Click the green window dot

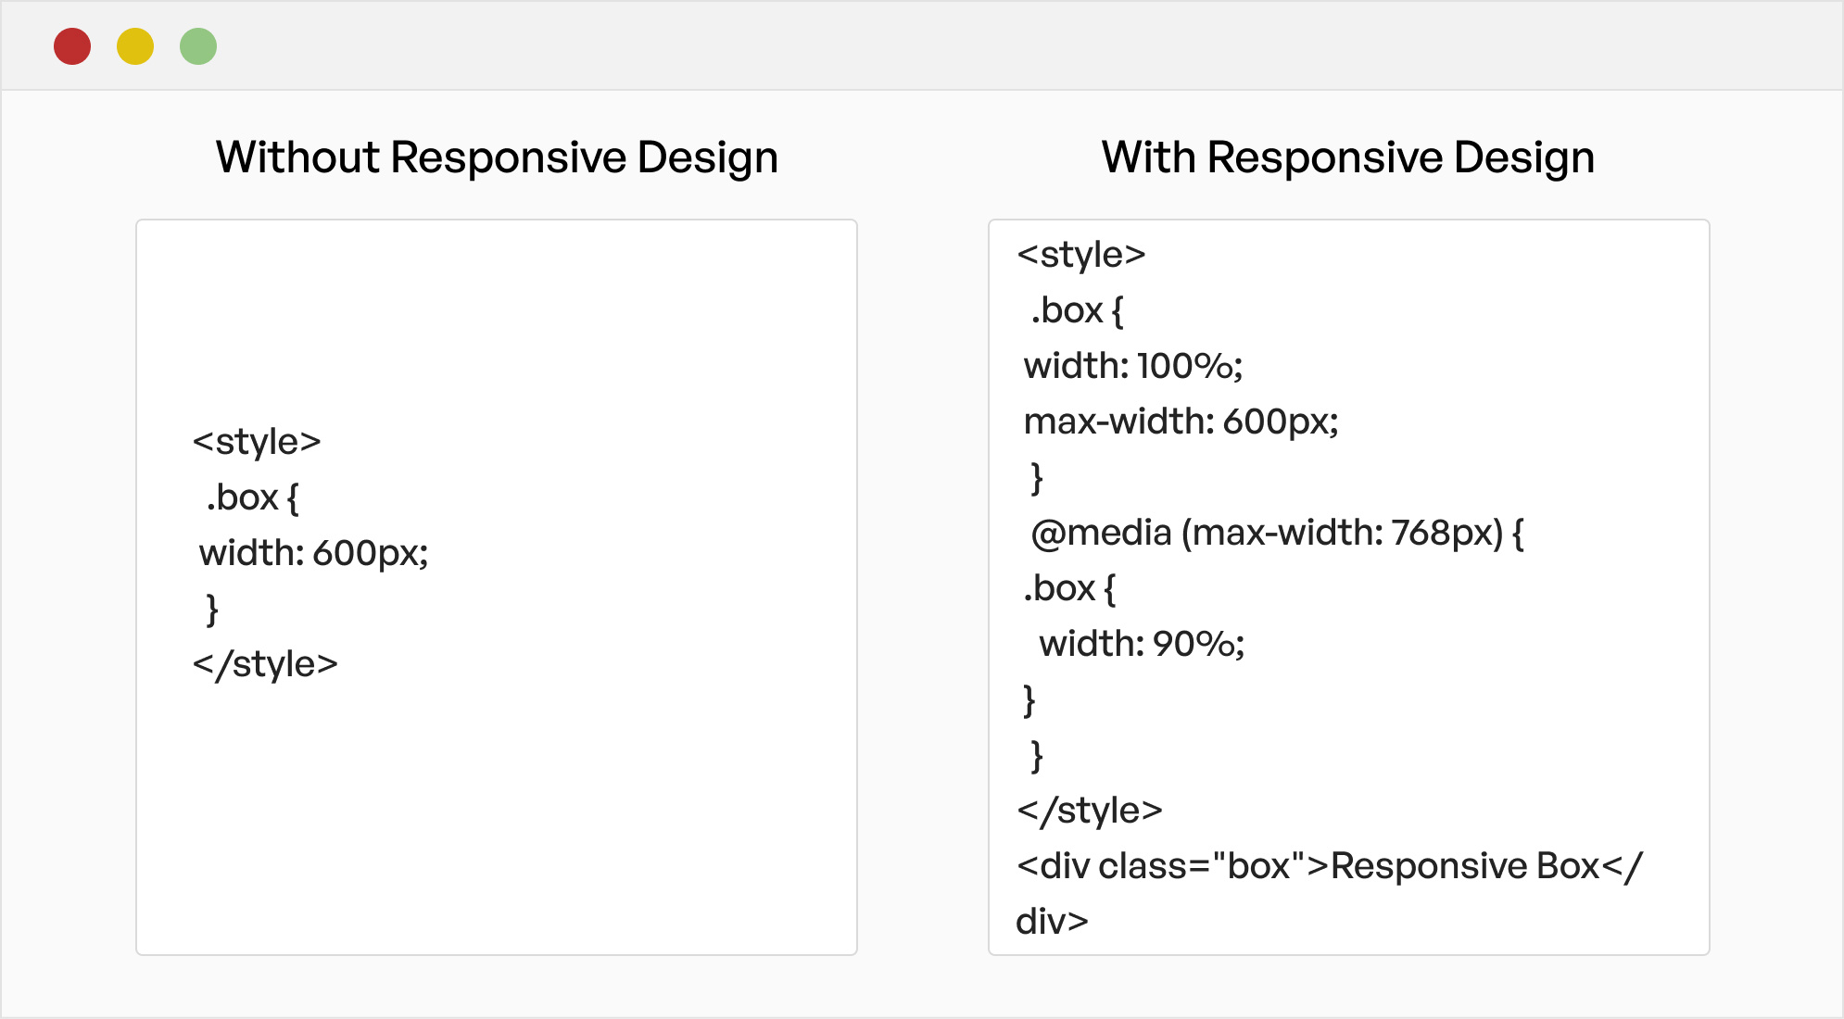point(198,46)
